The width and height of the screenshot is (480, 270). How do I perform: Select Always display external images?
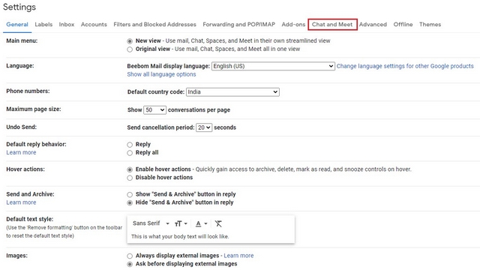point(130,256)
